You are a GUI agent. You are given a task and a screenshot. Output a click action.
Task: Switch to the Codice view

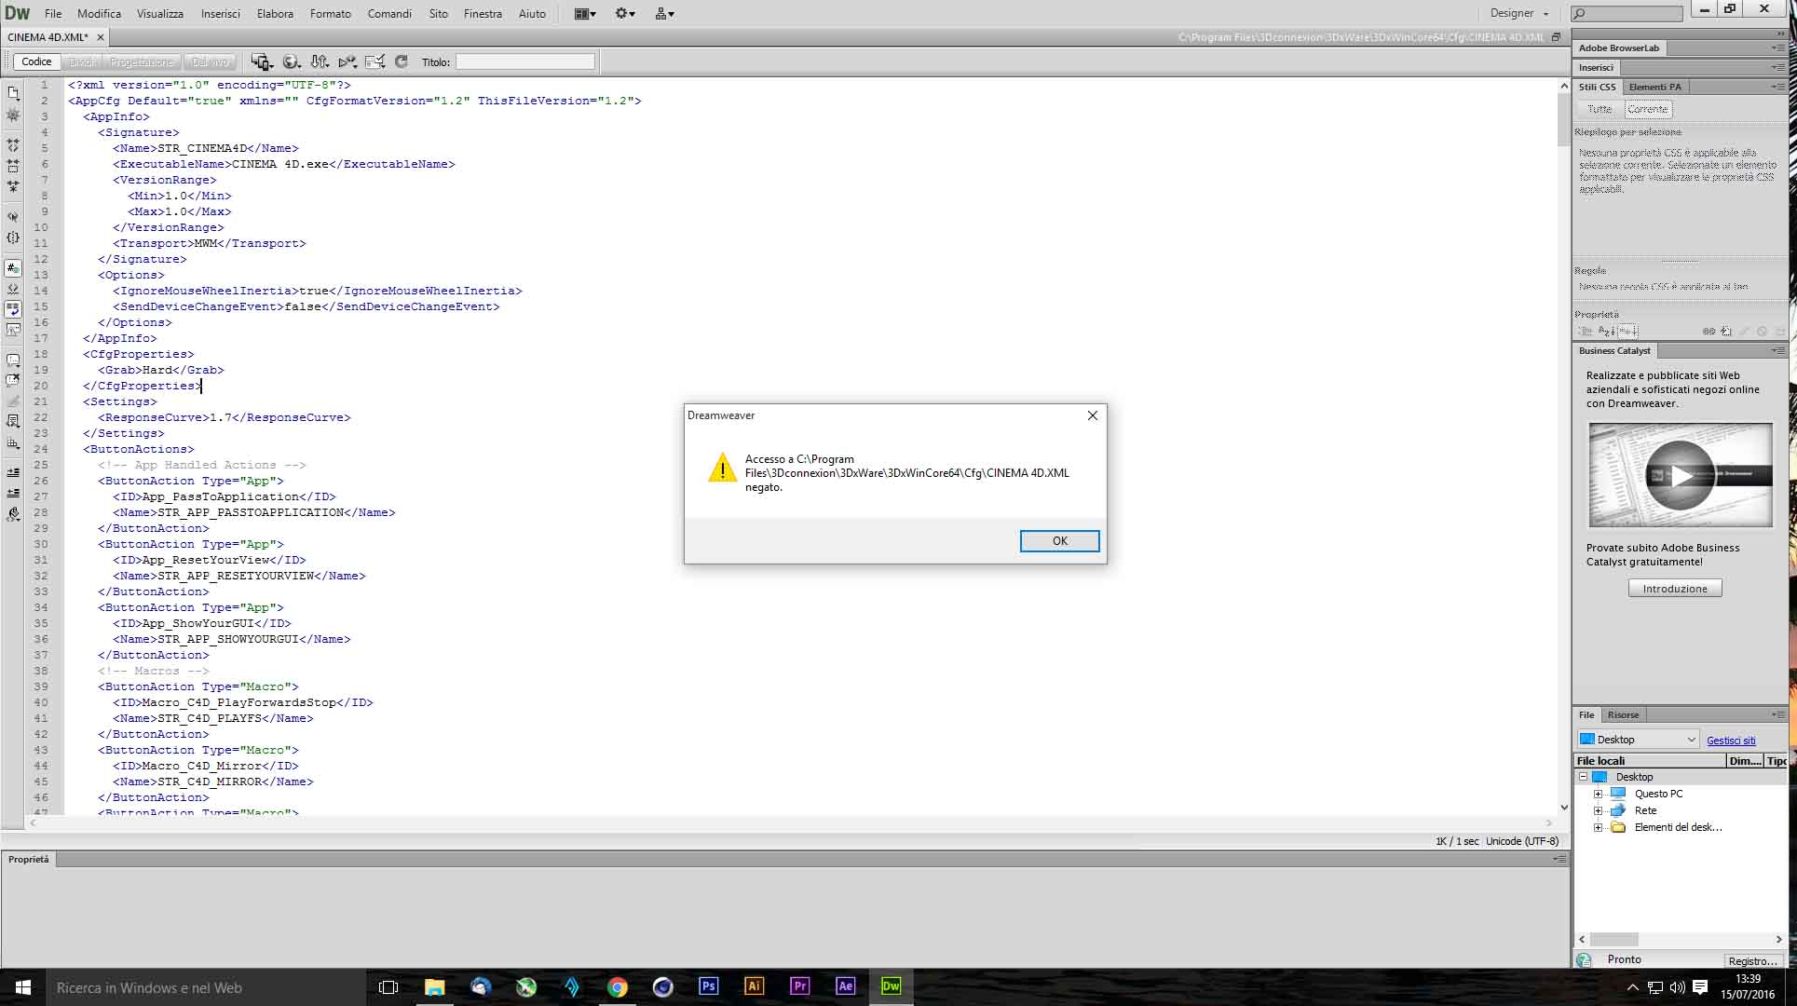click(x=36, y=61)
